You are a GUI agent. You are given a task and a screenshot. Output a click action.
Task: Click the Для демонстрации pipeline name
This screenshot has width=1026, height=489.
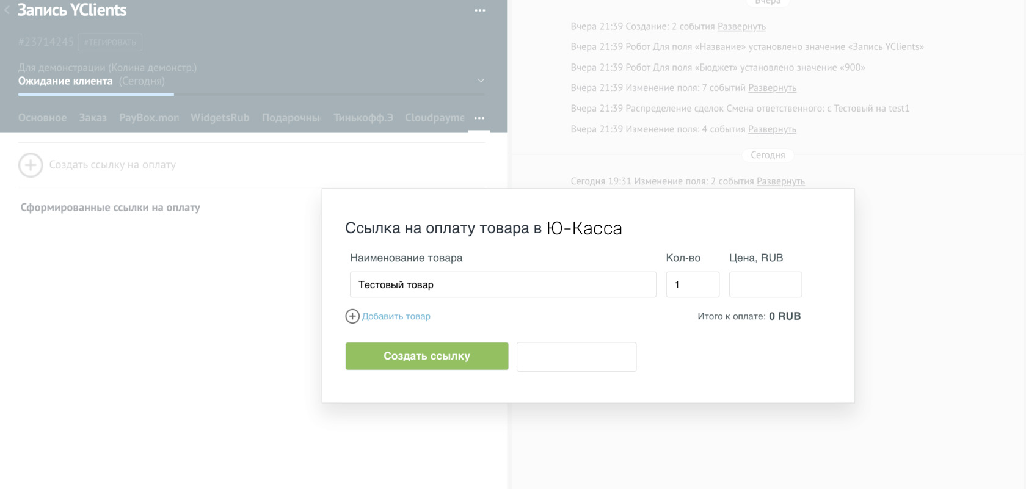pos(107,68)
